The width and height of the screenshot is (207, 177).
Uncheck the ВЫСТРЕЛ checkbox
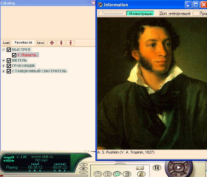(9, 50)
